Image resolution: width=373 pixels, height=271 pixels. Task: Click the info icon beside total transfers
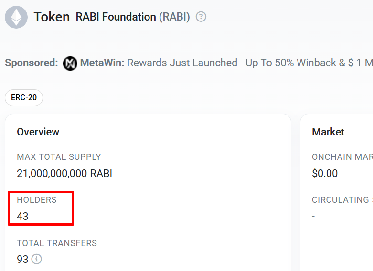pos(37,259)
